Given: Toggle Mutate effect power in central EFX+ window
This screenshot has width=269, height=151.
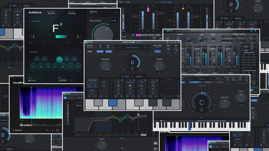Looking at the screenshot, I should coord(151,96).
